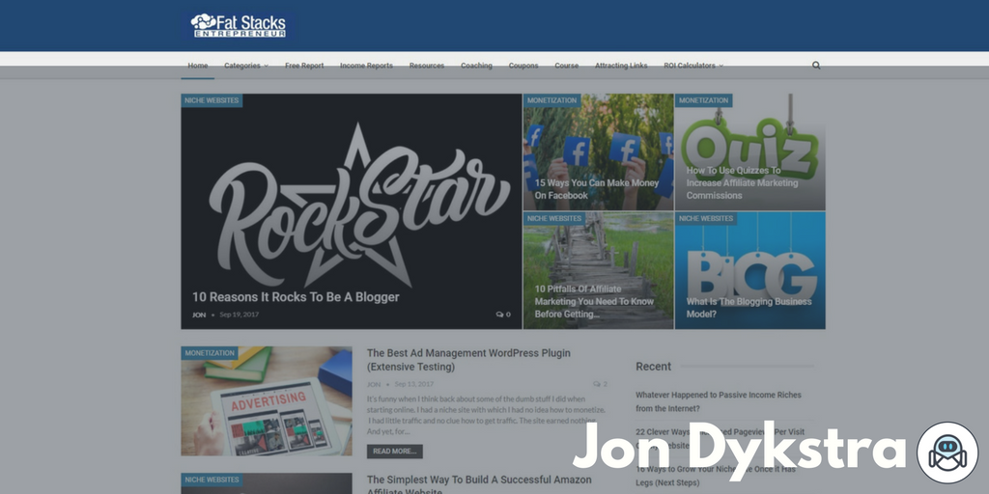The image size is (989, 494).
Task: Open '10 Reasons It Rocks To Be A Blogger'
Action: pos(296,297)
